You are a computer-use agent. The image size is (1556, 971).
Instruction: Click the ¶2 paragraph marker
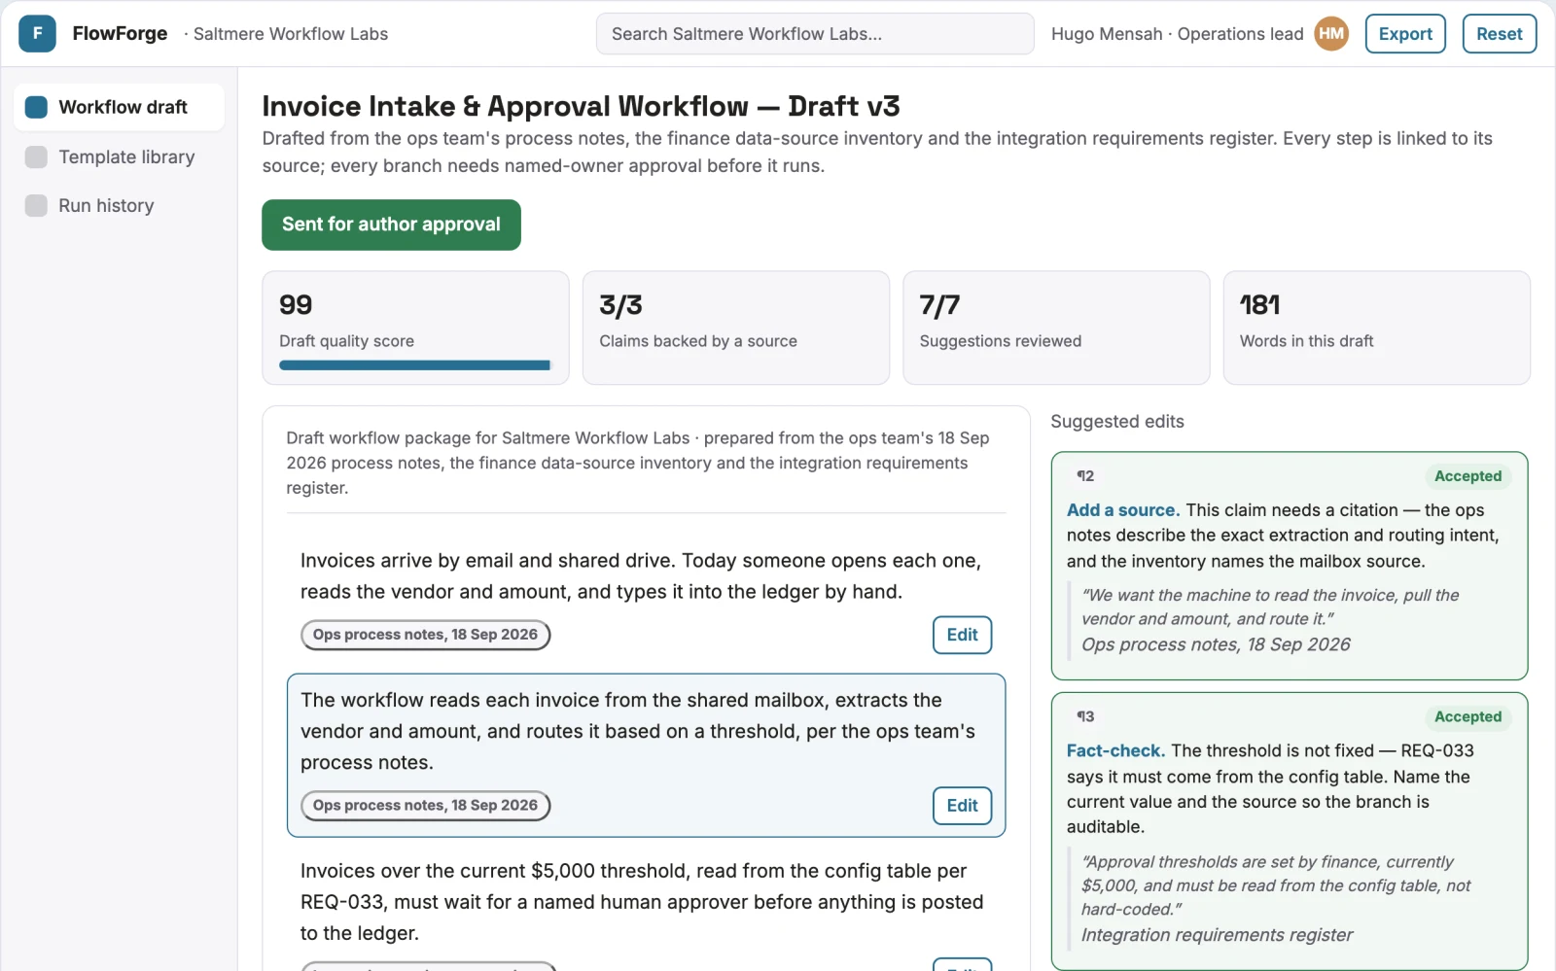click(x=1085, y=476)
